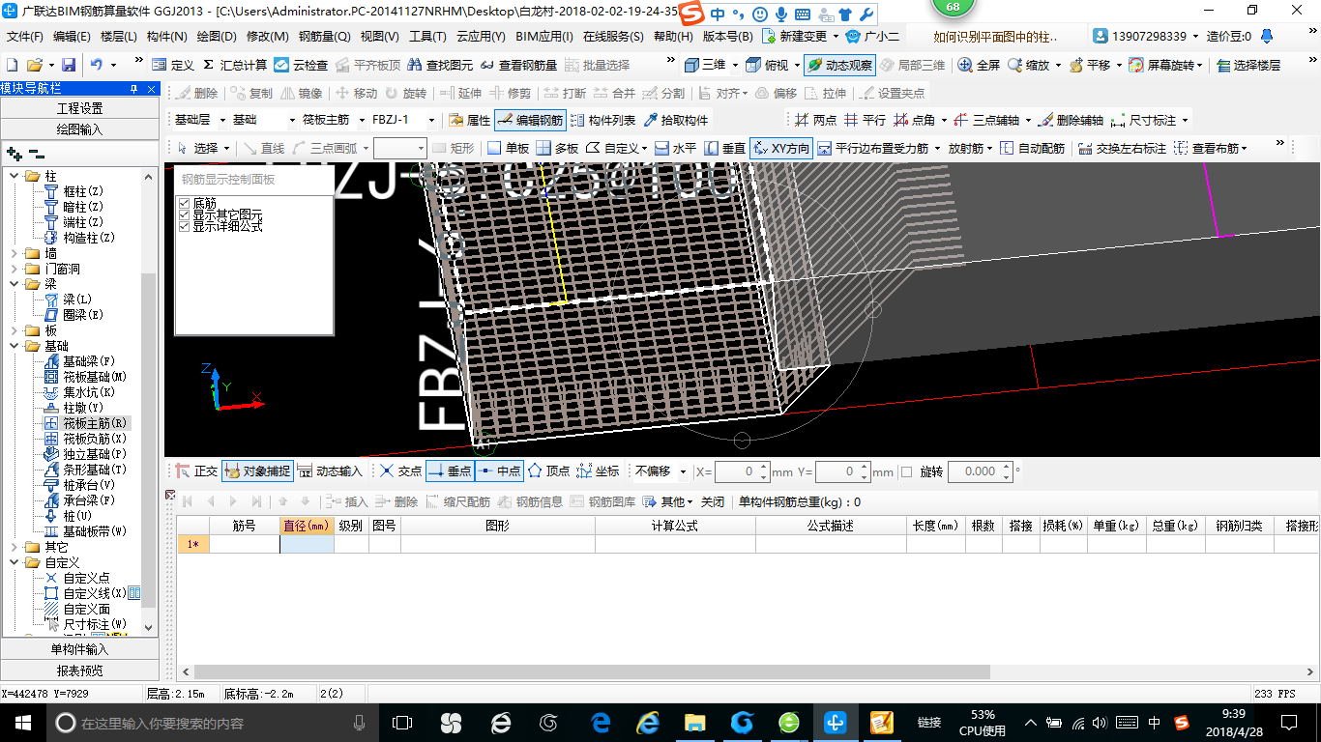Open 单构件输入 panel
This screenshot has height=742, width=1321.
pos(79,649)
